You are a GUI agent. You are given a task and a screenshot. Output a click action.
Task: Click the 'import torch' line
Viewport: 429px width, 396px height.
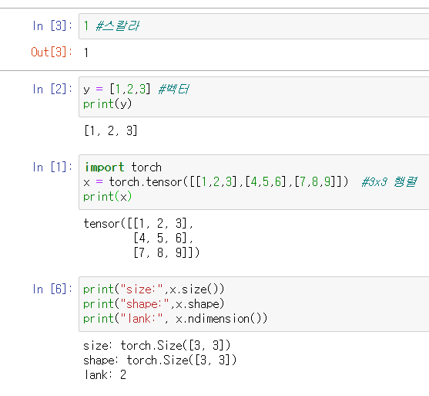click(x=122, y=168)
